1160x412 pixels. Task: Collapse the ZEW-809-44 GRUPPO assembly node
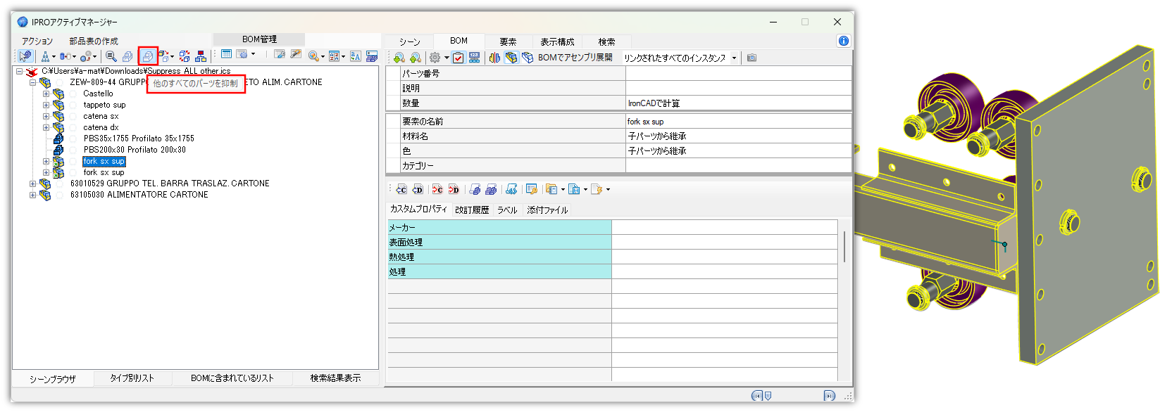click(x=32, y=82)
